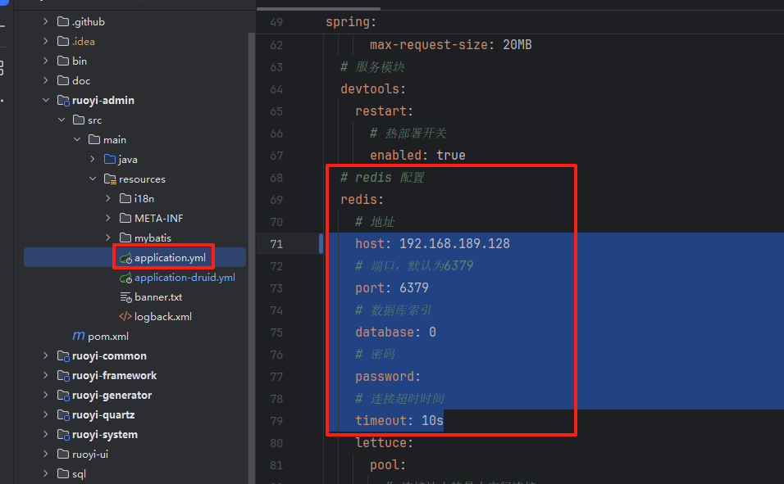Click the Maven pom.xml icon
Screen dimensions: 784x484
79,336
